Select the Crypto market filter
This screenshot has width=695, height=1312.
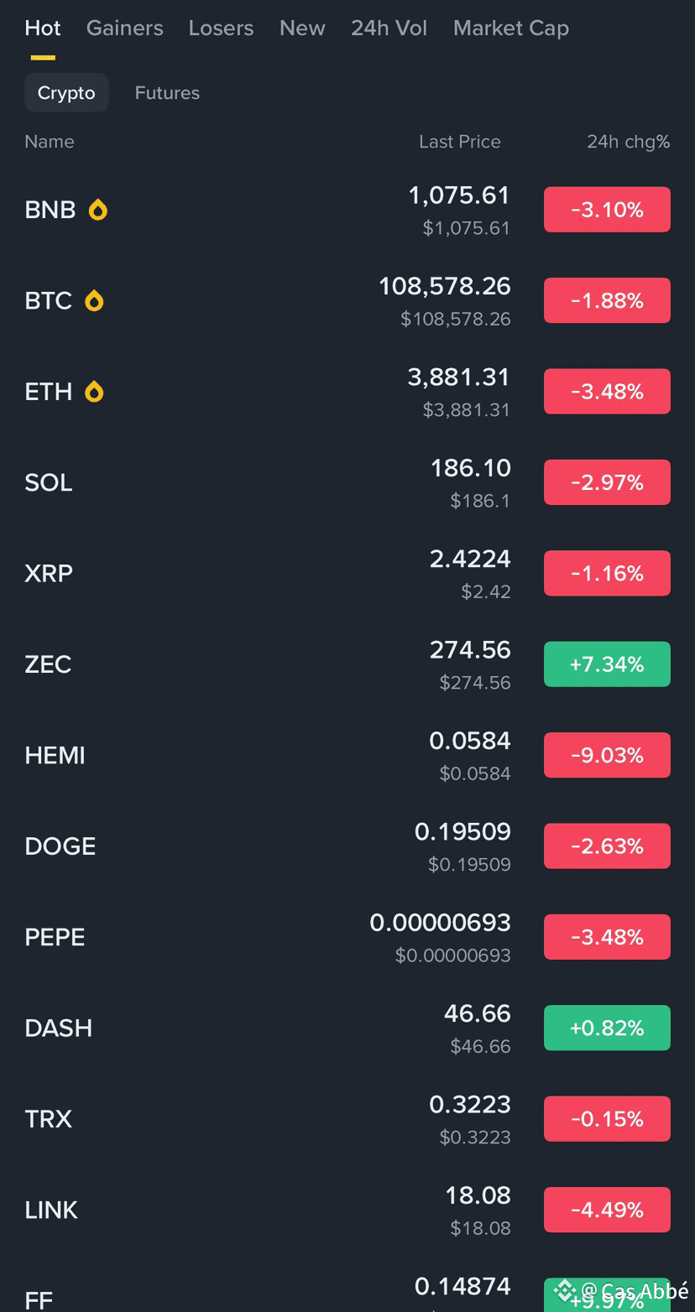tap(66, 93)
